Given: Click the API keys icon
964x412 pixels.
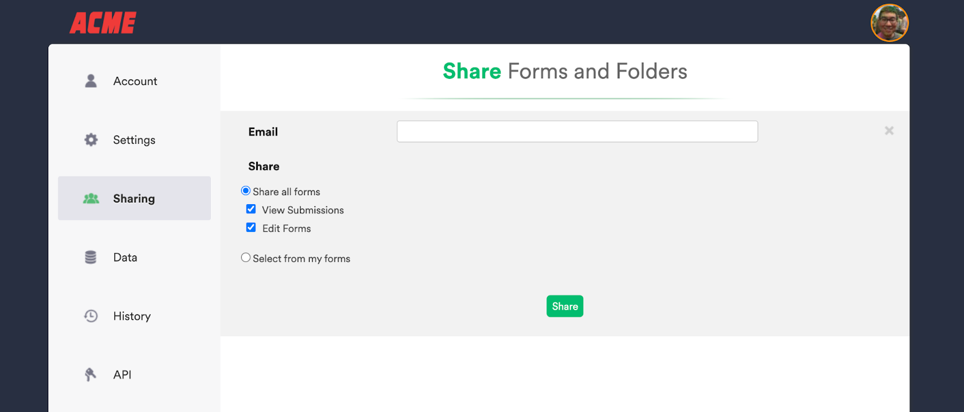Looking at the screenshot, I should tap(90, 375).
